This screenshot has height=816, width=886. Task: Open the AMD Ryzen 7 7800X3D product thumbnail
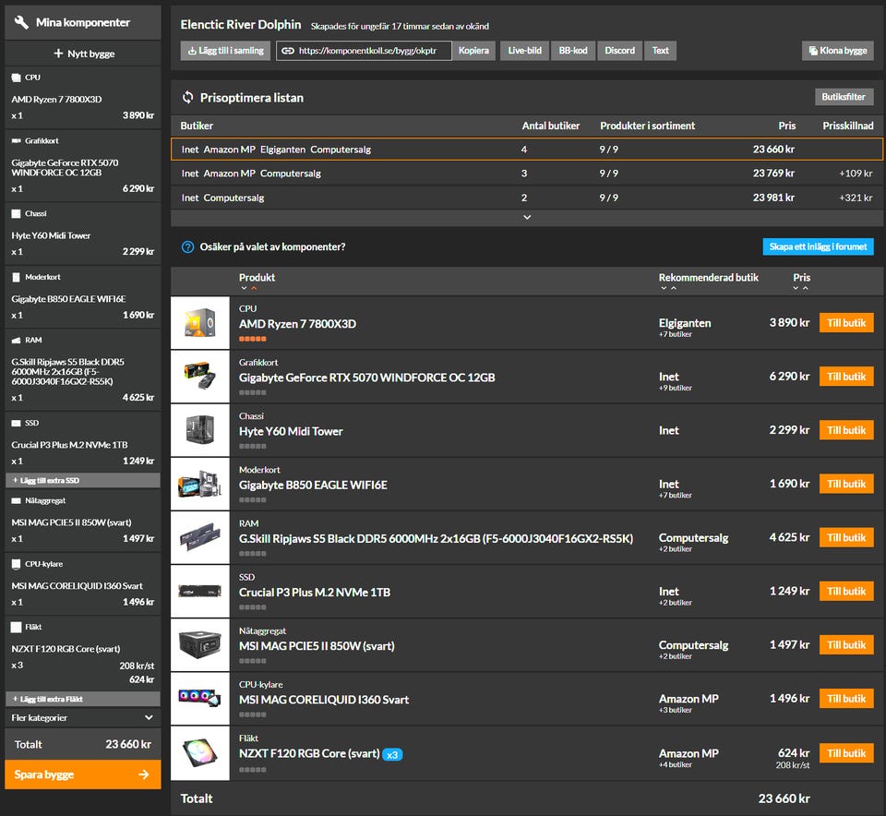200,323
